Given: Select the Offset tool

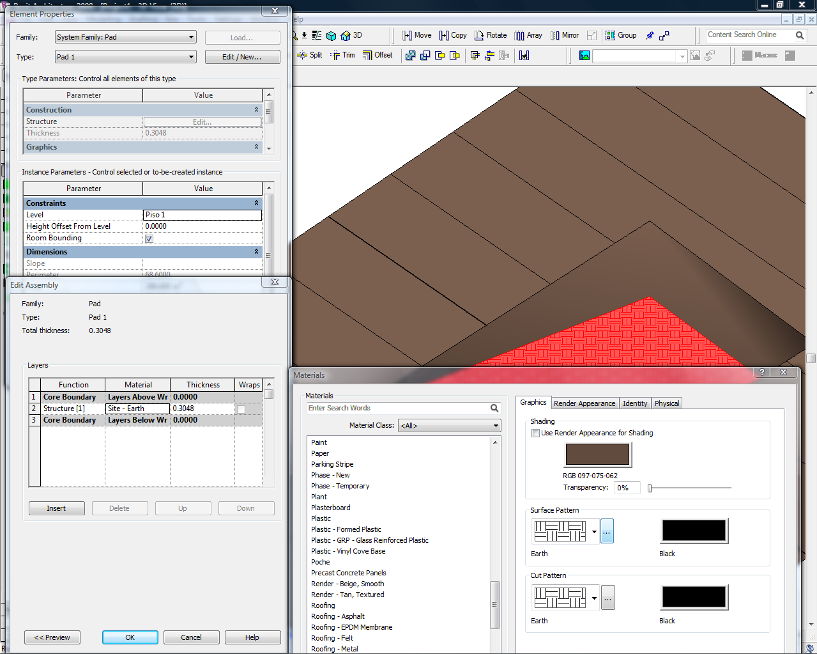Looking at the screenshot, I should pos(378,56).
